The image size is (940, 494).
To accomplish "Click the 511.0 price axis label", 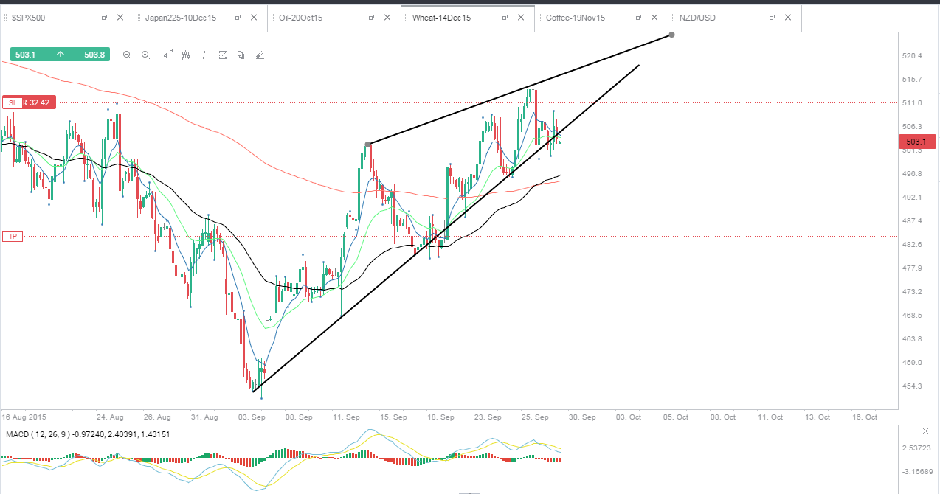I will point(912,103).
